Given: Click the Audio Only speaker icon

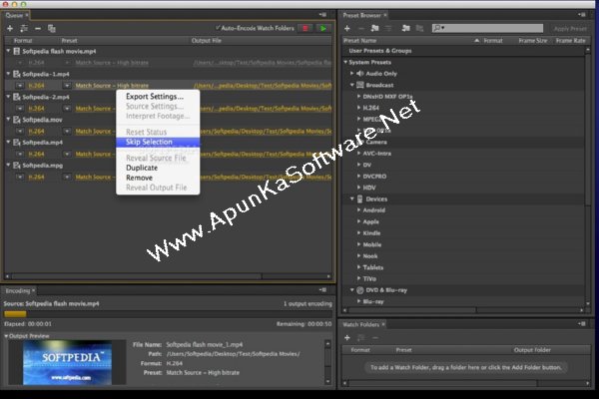Looking at the screenshot, I should click(359, 73).
